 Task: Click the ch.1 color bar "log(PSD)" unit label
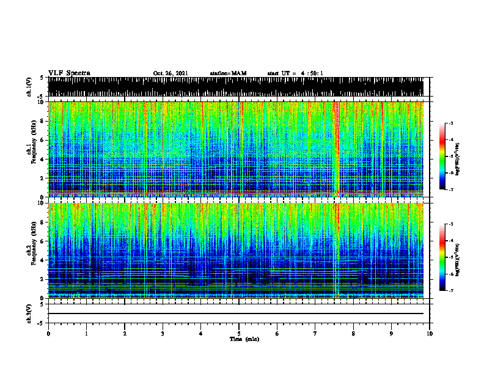(x=458, y=159)
